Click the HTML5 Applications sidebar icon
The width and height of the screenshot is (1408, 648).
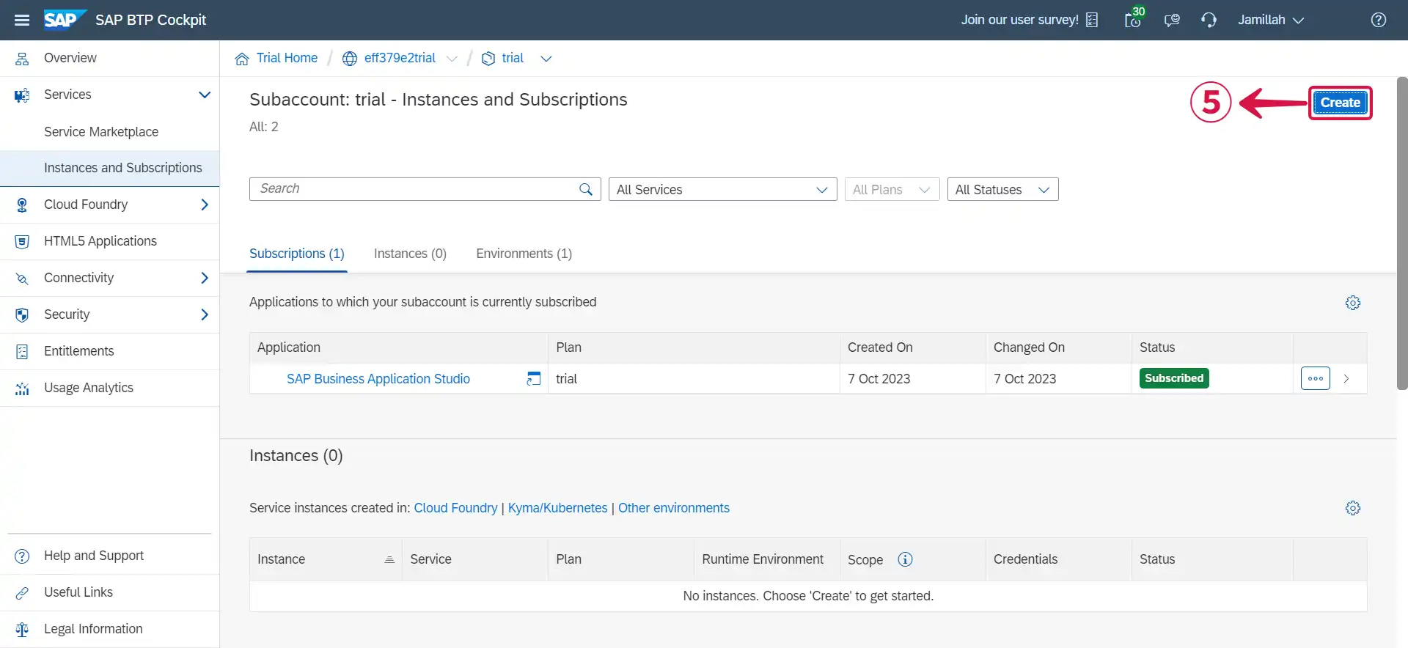22,242
